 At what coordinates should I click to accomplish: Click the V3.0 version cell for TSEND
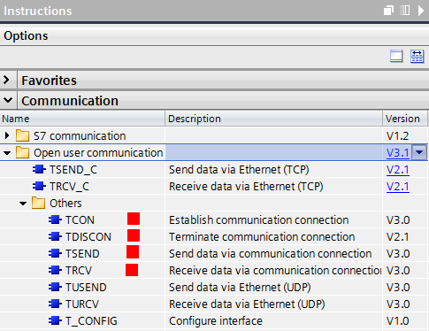[x=398, y=254]
